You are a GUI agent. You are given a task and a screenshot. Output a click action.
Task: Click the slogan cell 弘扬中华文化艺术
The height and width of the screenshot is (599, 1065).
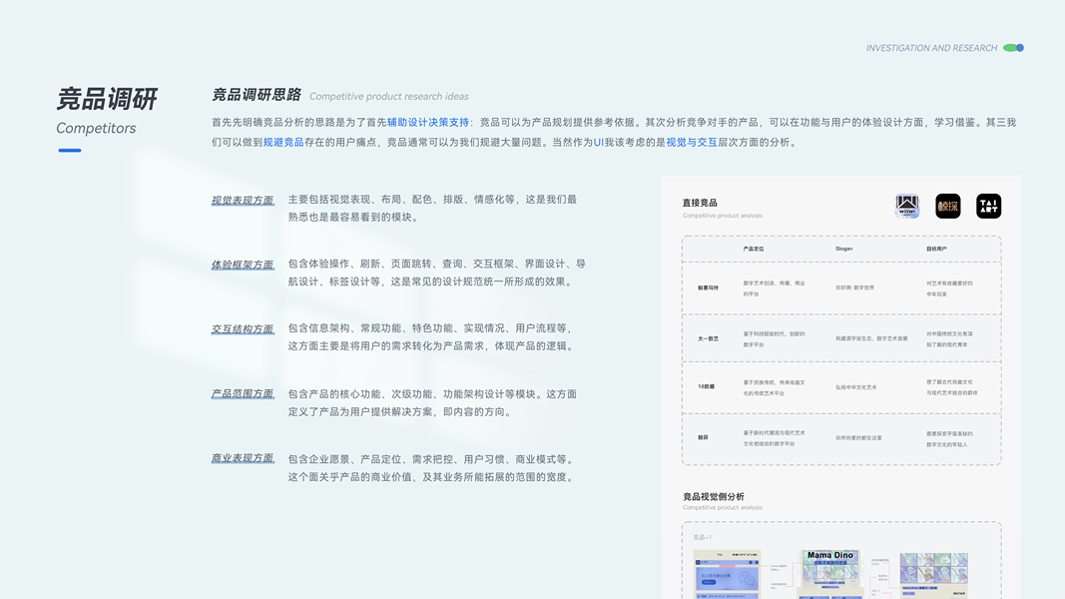[855, 387]
